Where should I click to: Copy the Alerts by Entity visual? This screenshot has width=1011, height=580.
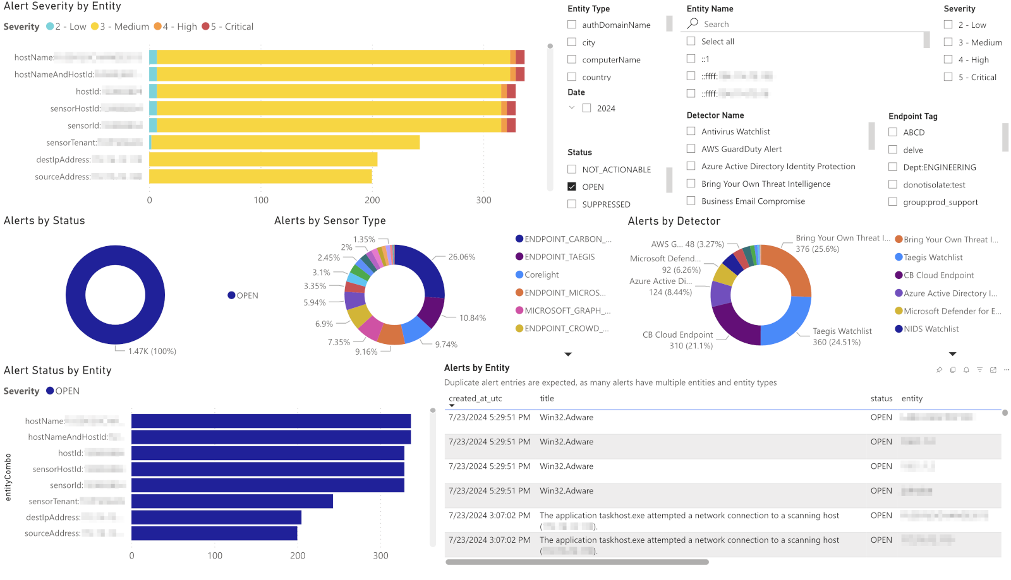953,370
